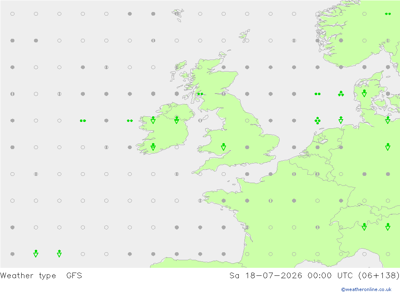This screenshot has width=400, height=293.
Task: Select the 'Weather type GFS' caption text
Action: 41,276
